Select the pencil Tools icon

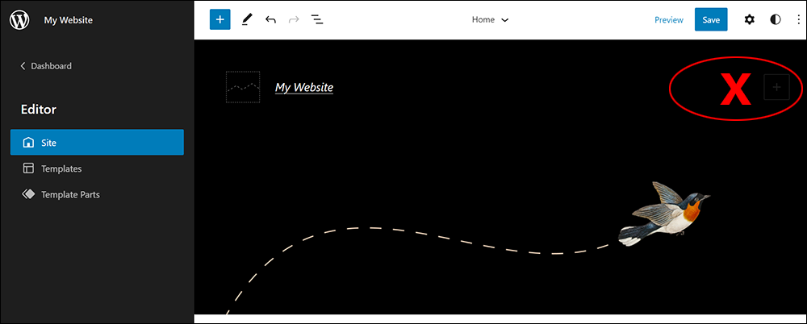[x=248, y=20]
